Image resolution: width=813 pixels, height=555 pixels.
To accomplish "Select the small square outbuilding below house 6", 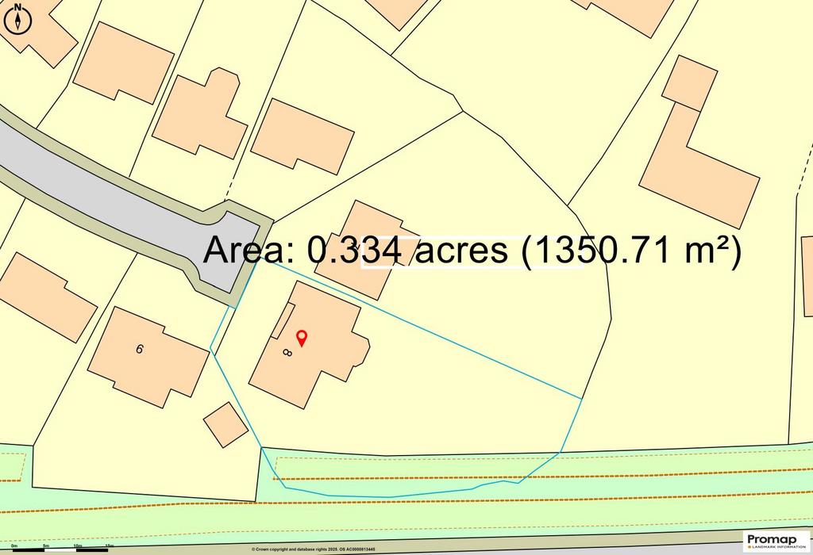I will [x=225, y=424].
